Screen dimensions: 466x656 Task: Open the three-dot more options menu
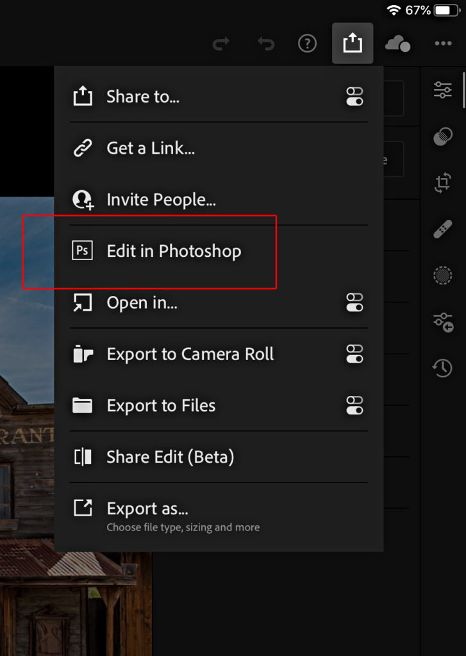(x=443, y=44)
